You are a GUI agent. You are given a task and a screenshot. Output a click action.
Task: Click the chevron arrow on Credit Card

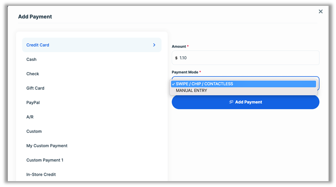click(154, 45)
